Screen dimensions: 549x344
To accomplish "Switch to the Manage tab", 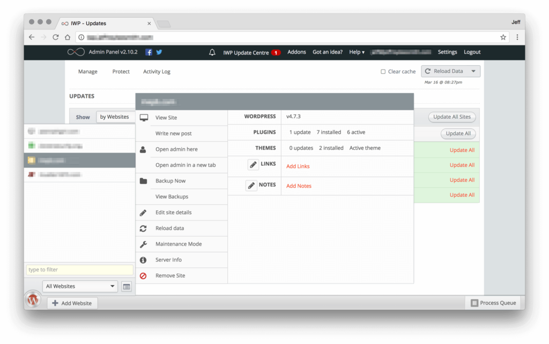I will tap(88, 72).
